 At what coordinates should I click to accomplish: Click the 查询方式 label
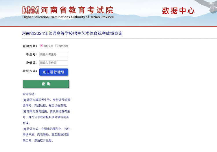click(30, 46)
